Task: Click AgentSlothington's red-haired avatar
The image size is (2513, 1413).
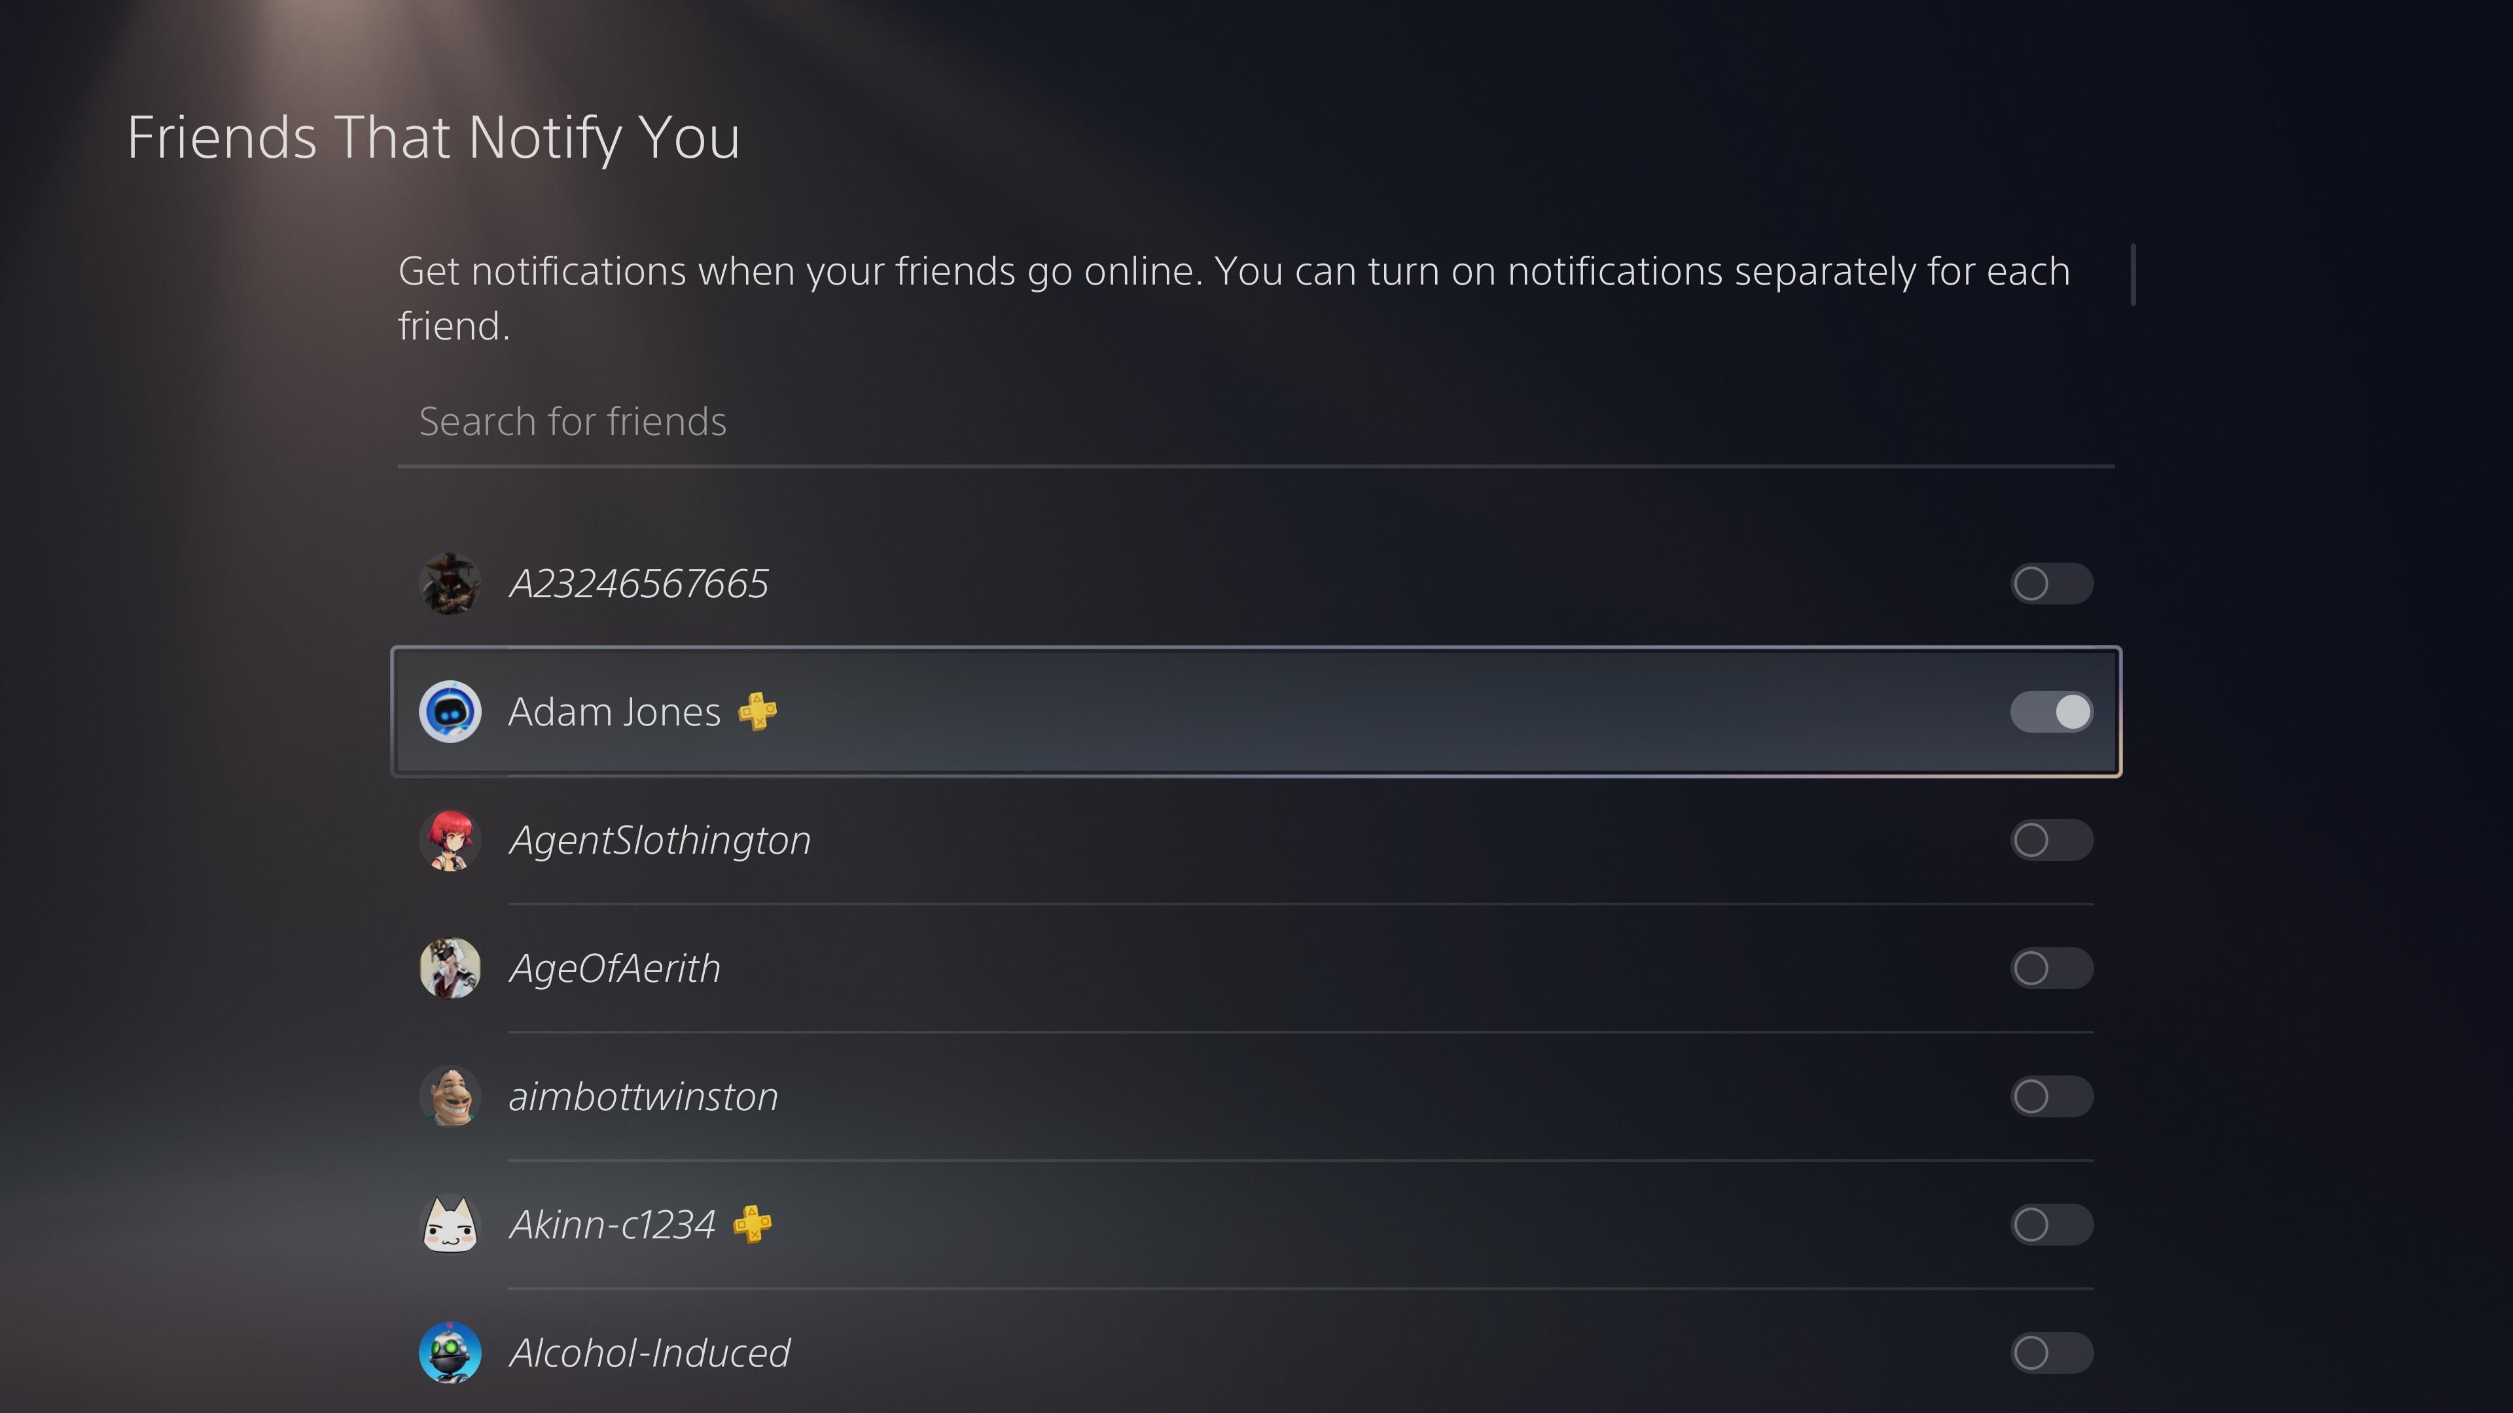Action: pos(450,839)
